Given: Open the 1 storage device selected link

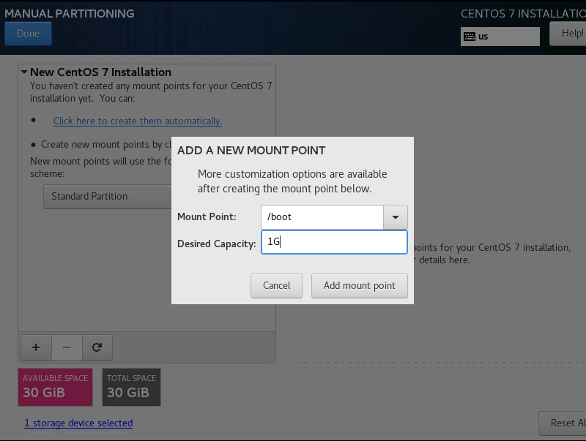Looking at the screenshot, I should [78, 423].
